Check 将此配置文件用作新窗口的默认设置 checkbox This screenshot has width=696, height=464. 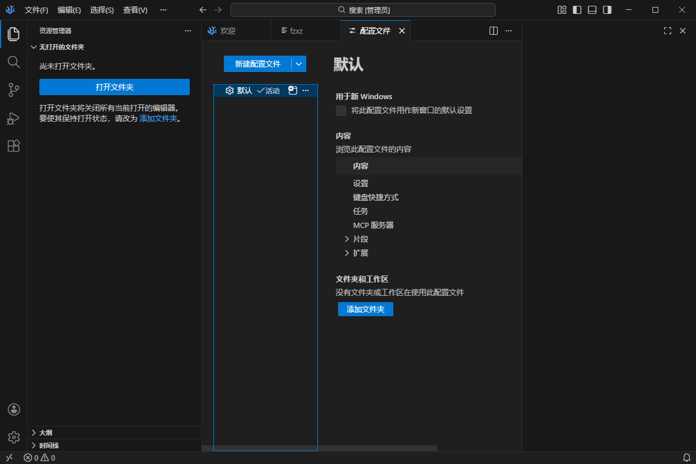(x=341, y=110)
